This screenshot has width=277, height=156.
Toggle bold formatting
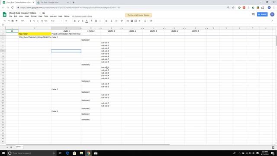(x=75, y=21)
